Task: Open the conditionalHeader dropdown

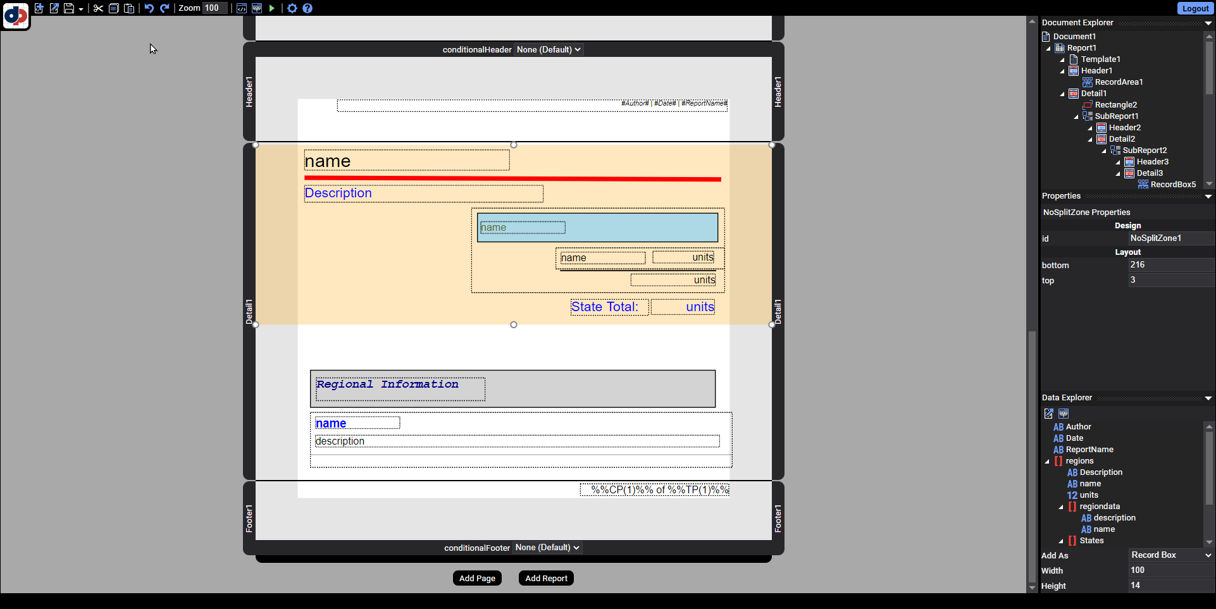Action: [548, 49]
